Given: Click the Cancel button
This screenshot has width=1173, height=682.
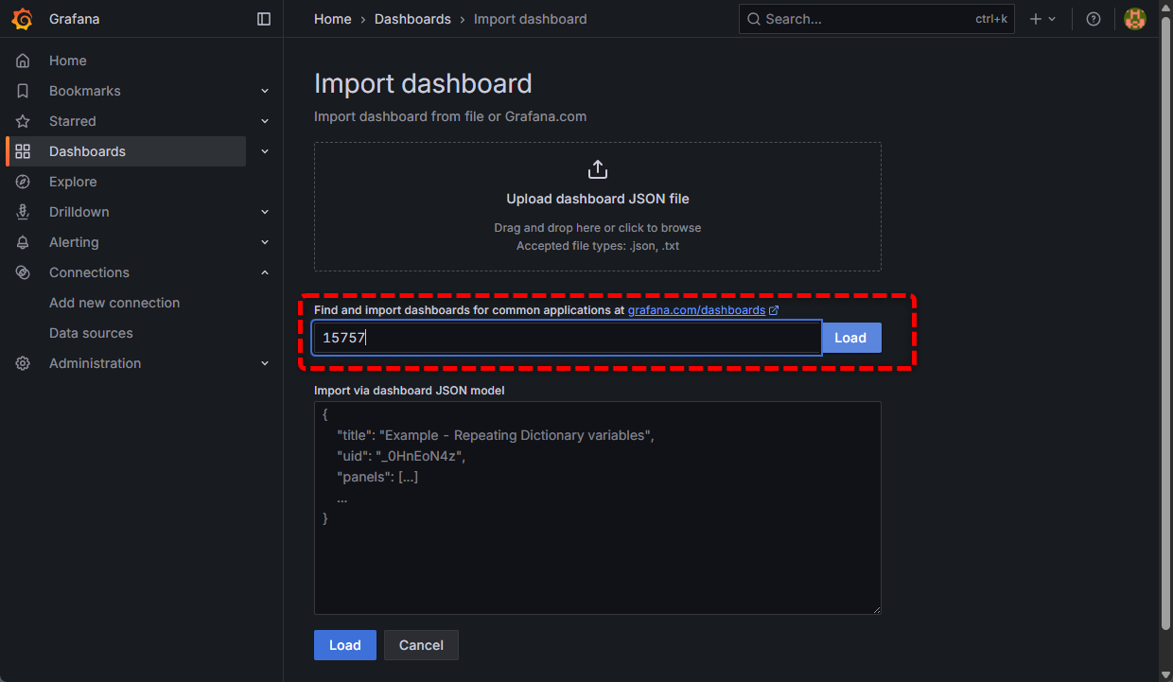Looking at the screenshot, I should [x=421, y=645].
